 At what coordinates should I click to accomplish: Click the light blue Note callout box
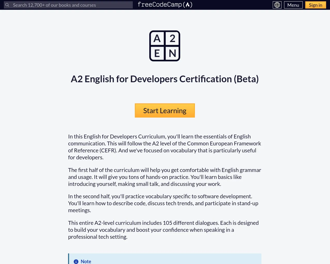click(165, 259)
